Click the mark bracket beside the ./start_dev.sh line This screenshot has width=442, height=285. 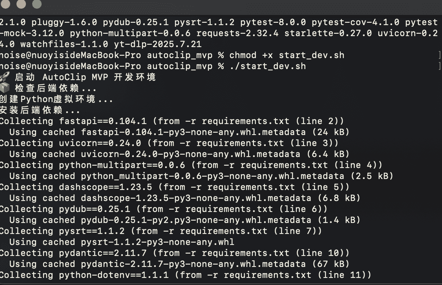tap(439, 66)
